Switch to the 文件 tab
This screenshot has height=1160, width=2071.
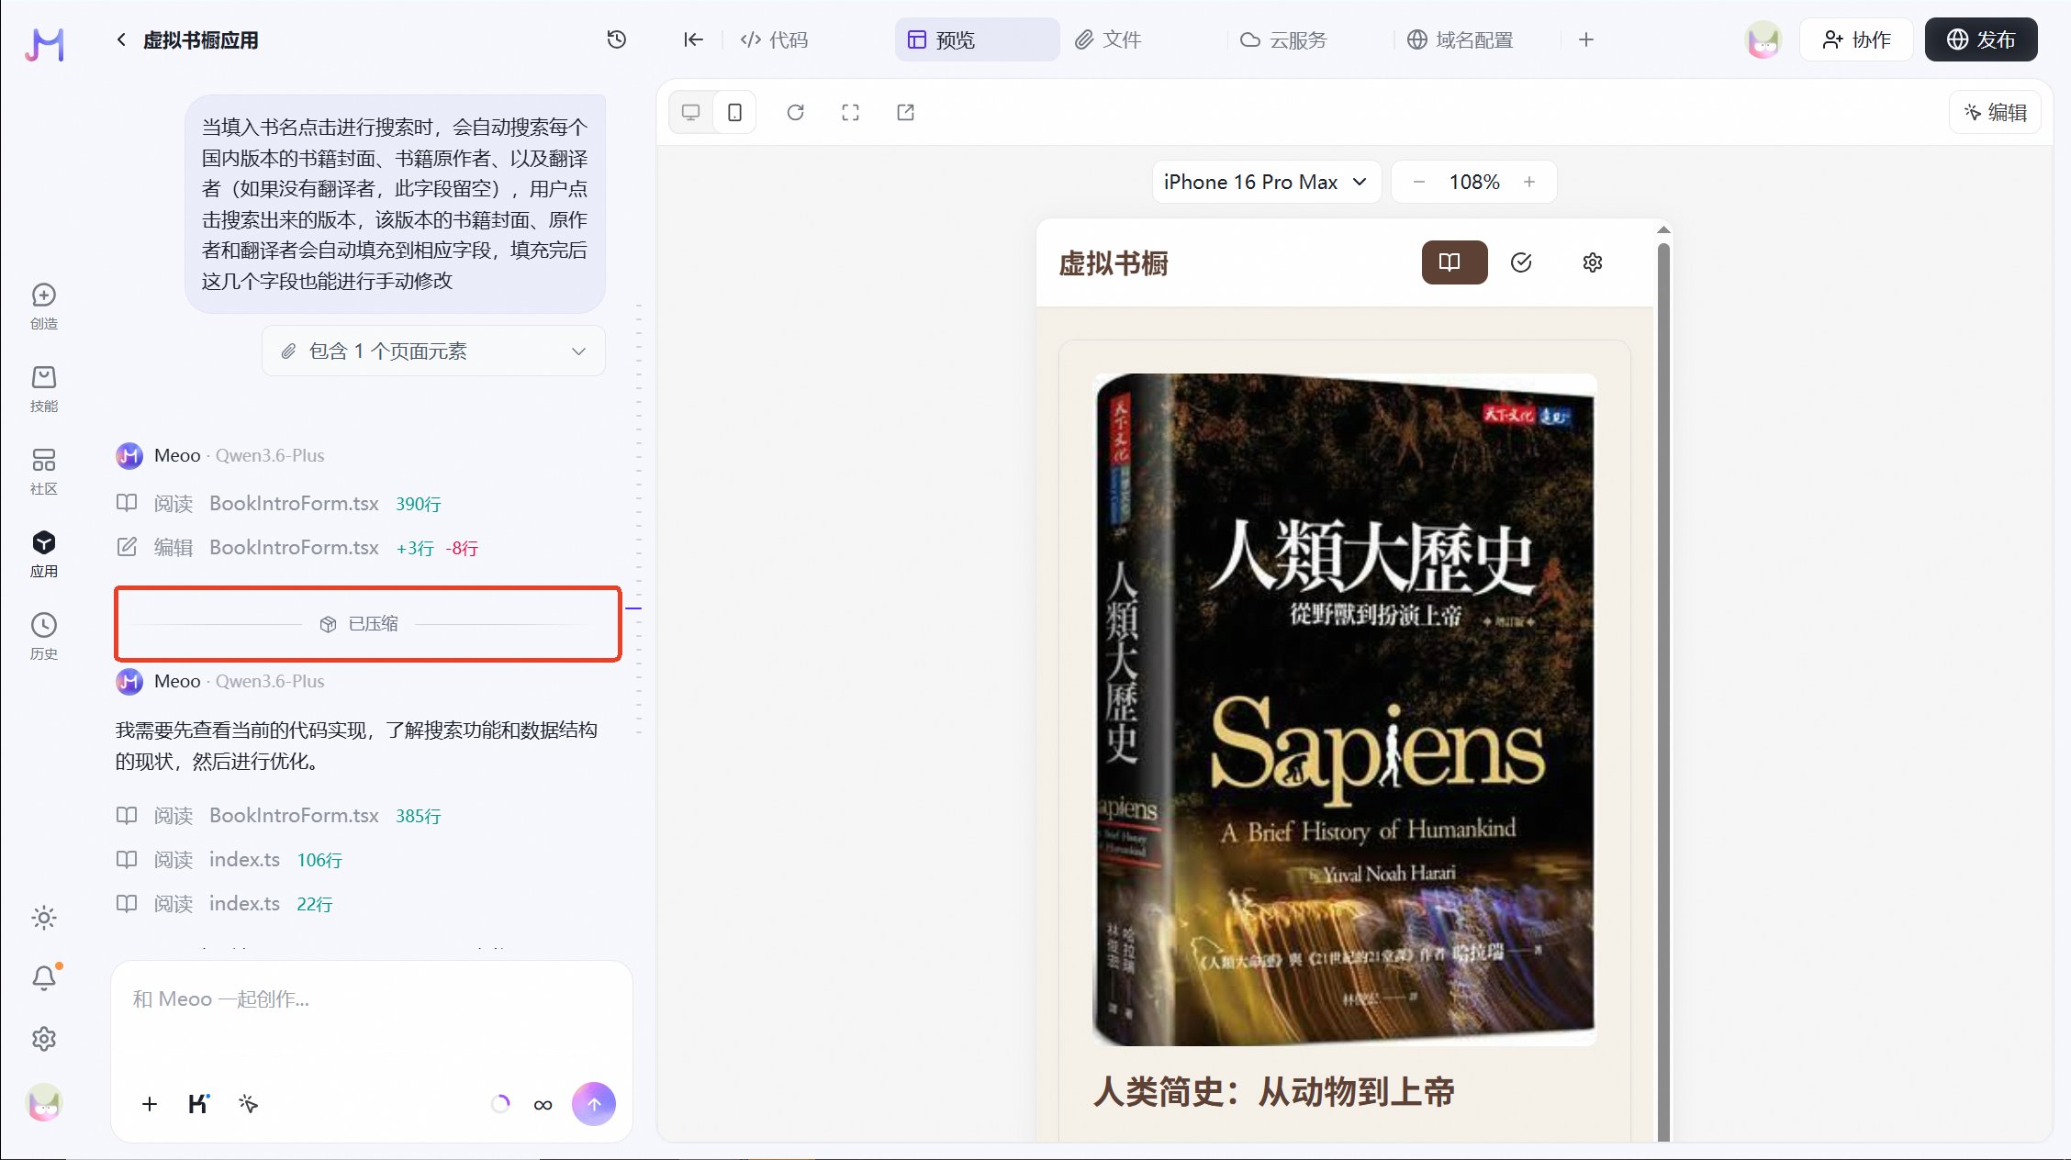[1108, 39]
